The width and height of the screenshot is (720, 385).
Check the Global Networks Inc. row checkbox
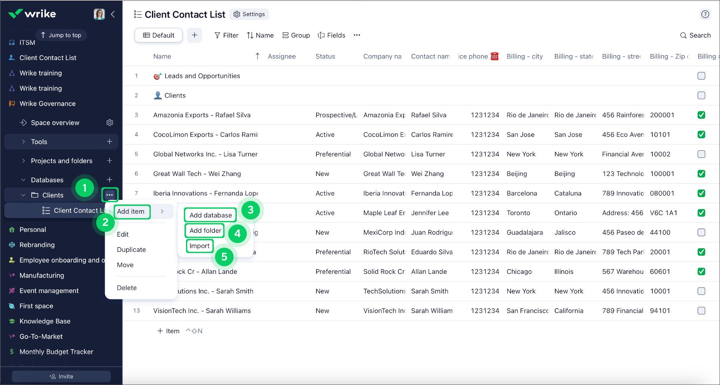[701, 154]
